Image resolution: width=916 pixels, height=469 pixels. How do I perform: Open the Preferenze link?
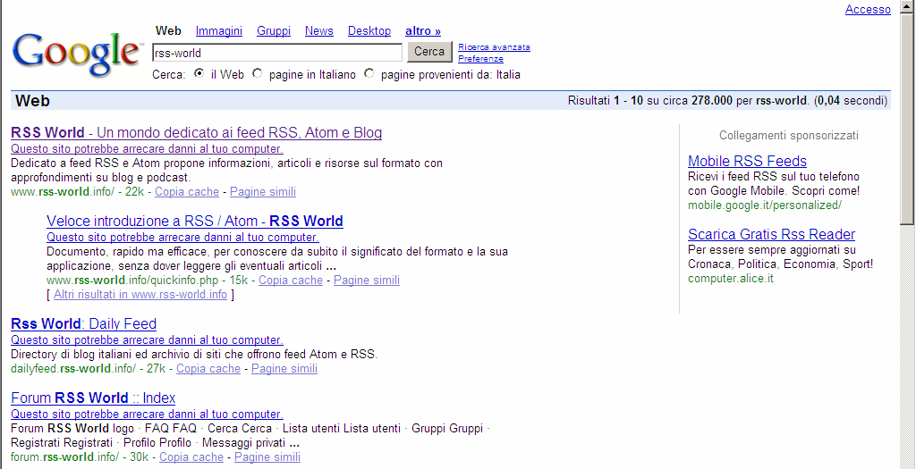(x=480, y=59)
